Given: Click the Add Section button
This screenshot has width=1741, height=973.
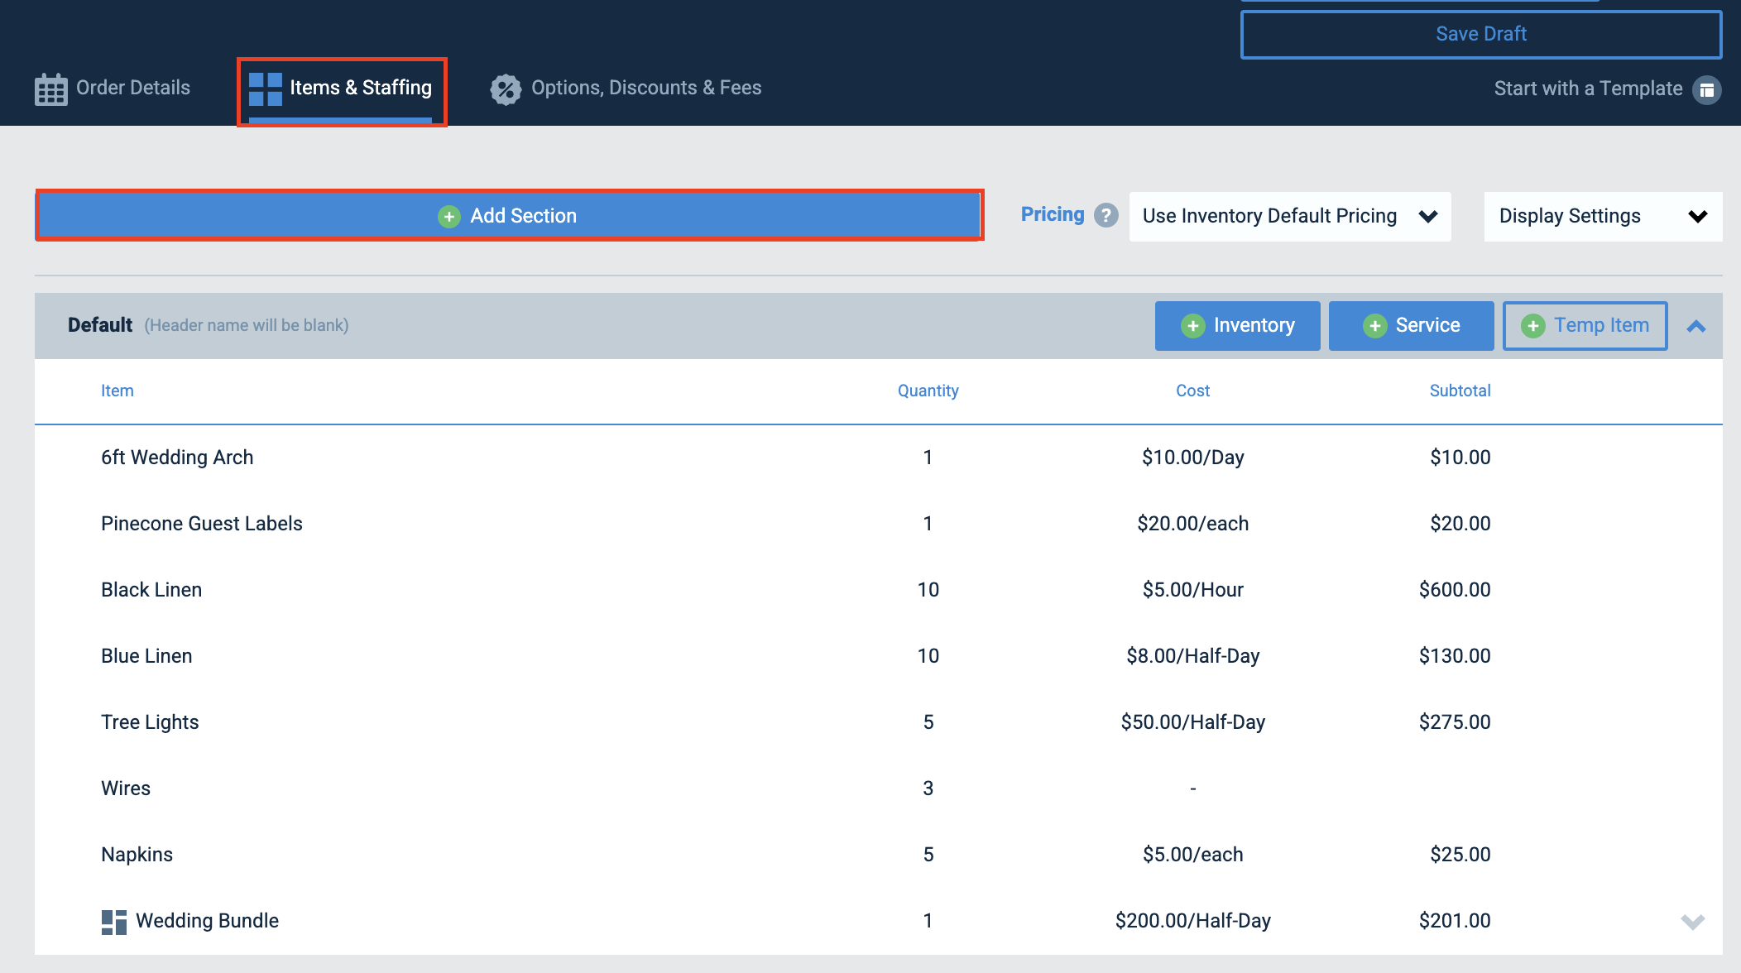Looking at the screenshot, I should coord(509,216).
